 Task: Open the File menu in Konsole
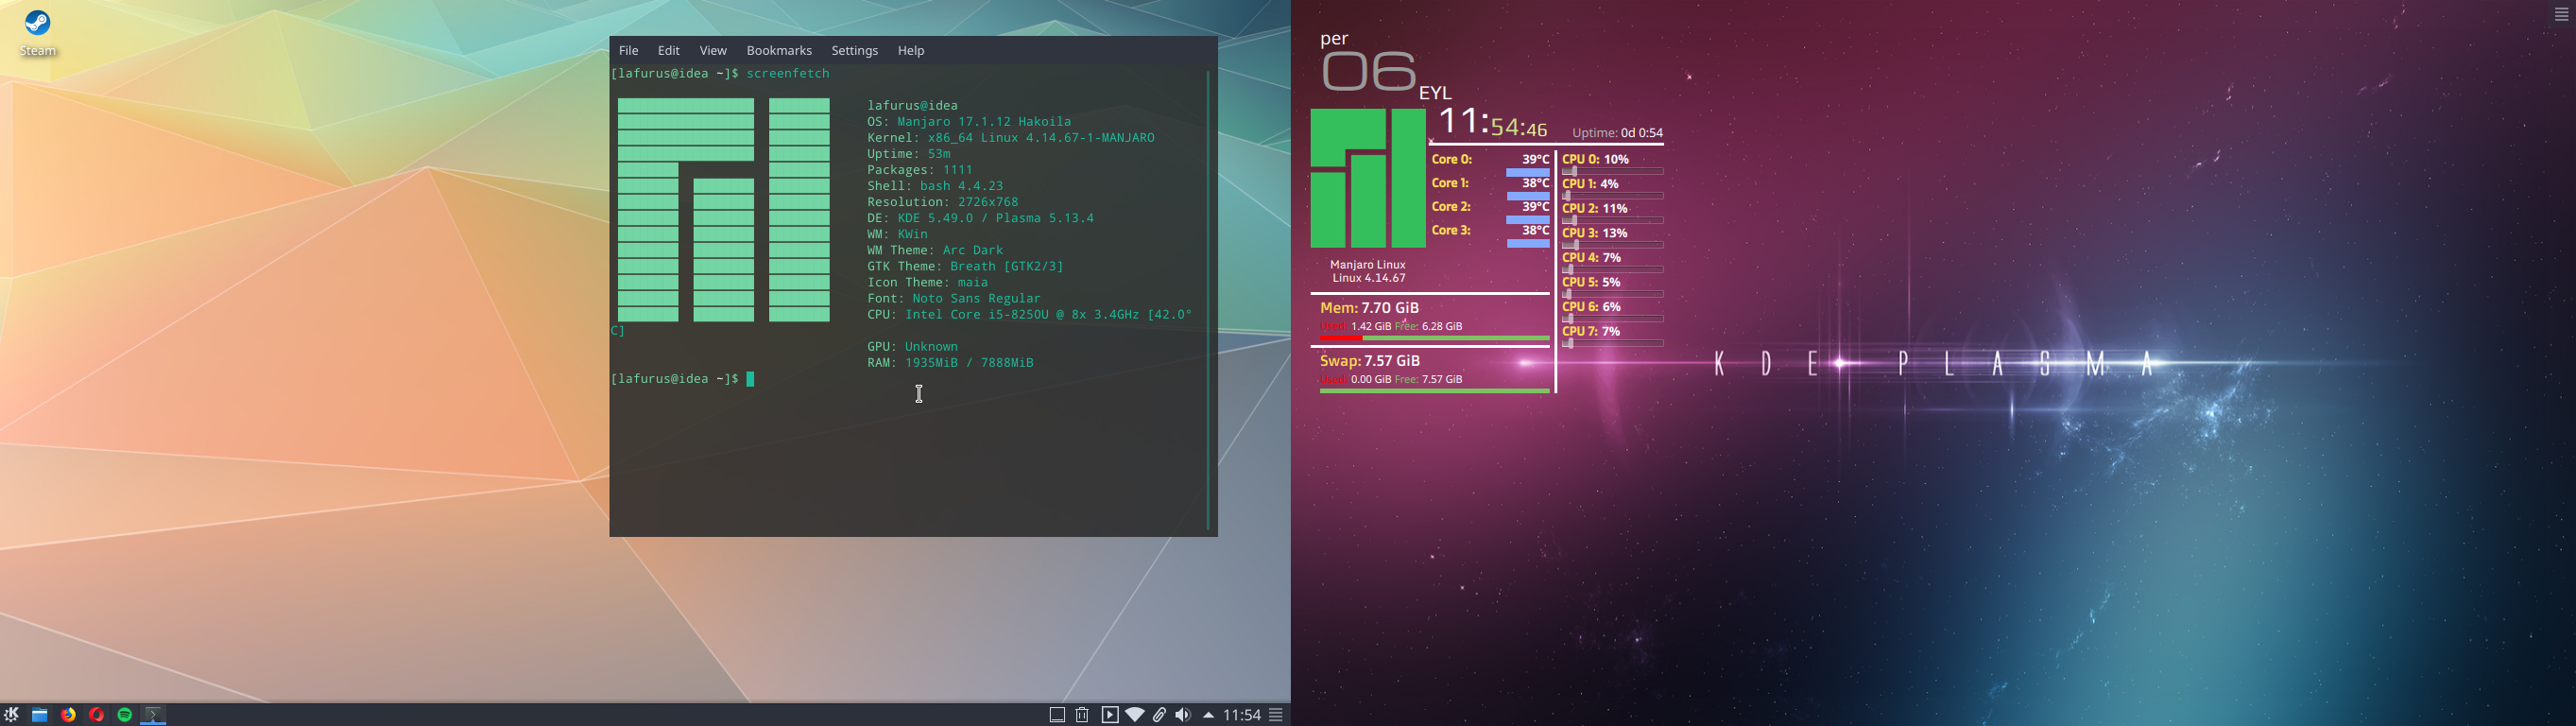coord(628,50)
